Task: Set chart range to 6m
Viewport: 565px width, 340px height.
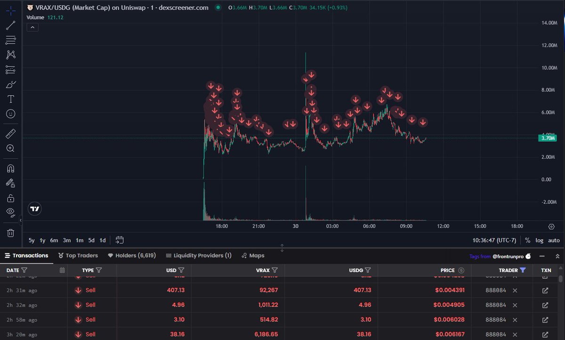Action: pos(54,240)
